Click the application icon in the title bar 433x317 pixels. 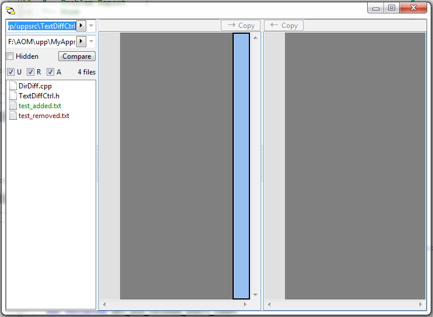pos(10,9)
